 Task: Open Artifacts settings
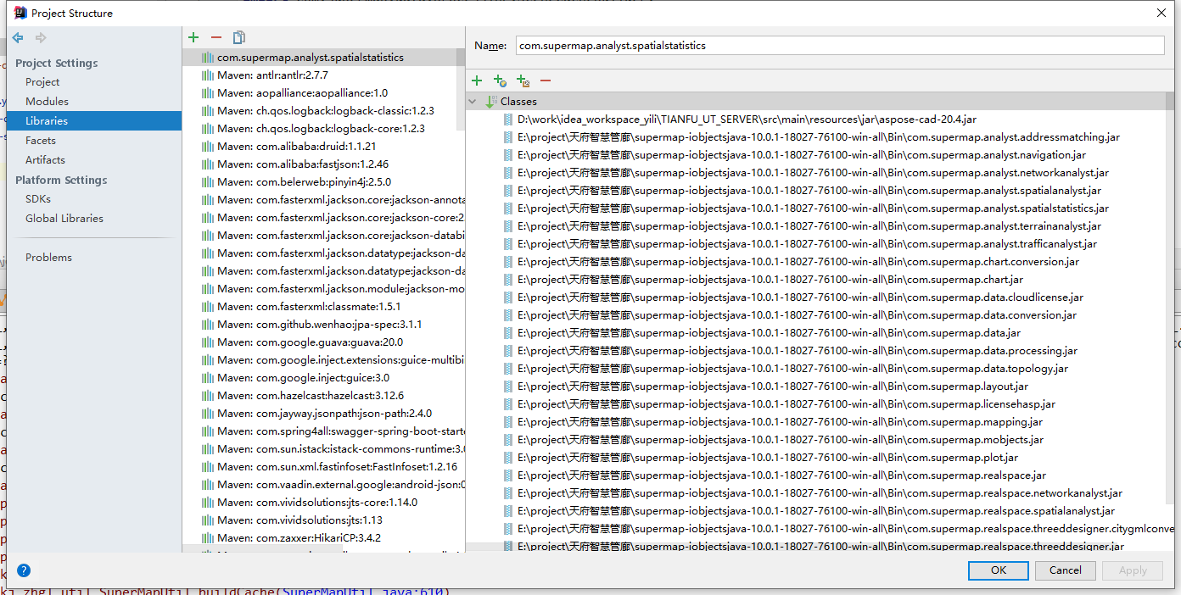[45, 160]
